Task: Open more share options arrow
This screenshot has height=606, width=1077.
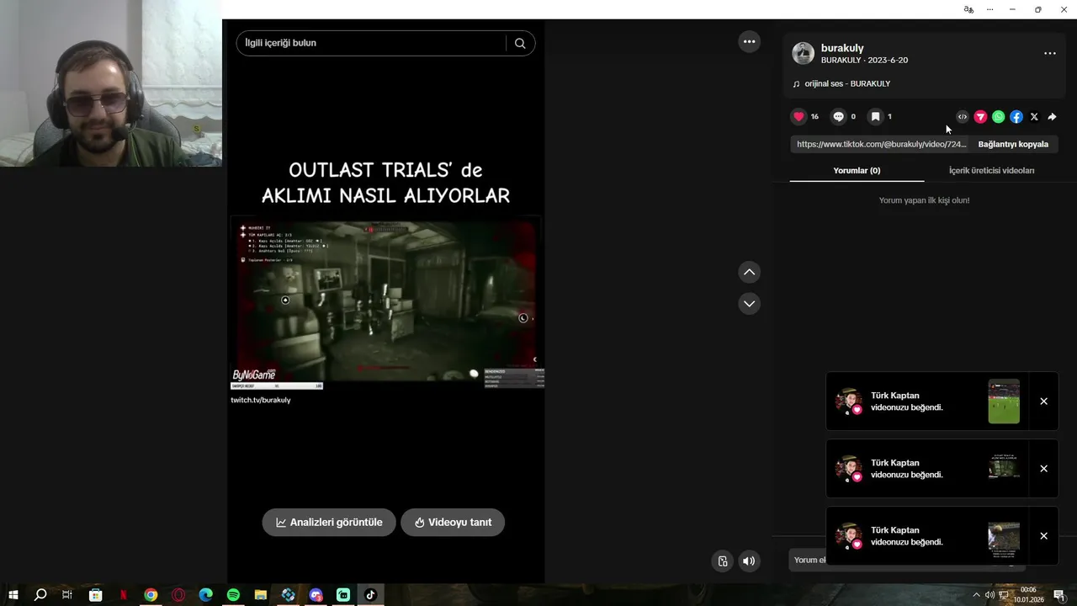Action: tap(1052, 117)
